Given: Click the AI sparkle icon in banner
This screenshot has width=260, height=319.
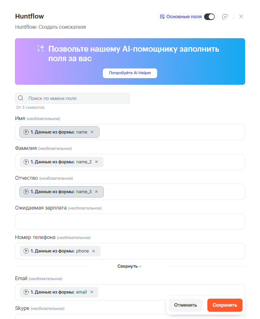Looking at the screenshot, I should [x=41, y=49].
